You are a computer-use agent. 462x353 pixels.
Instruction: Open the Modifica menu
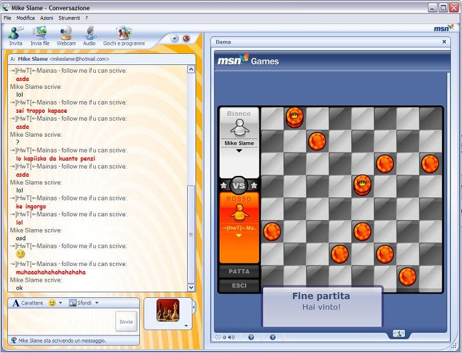click(26, 18)
